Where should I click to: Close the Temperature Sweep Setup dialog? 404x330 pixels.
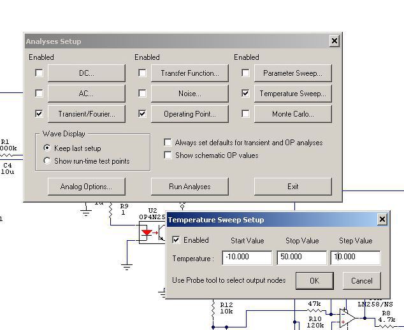point(382,219)
